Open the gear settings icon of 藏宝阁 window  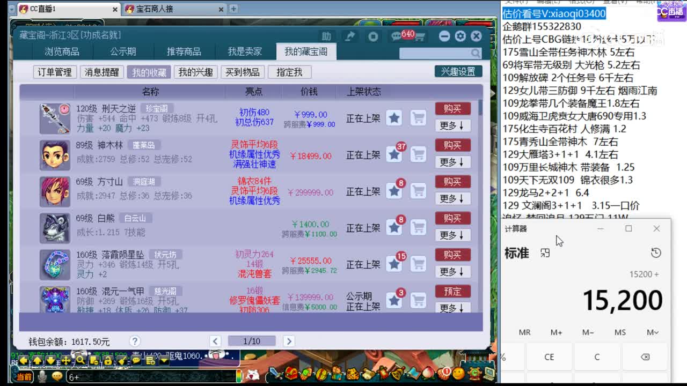click(x=459, y=36)
